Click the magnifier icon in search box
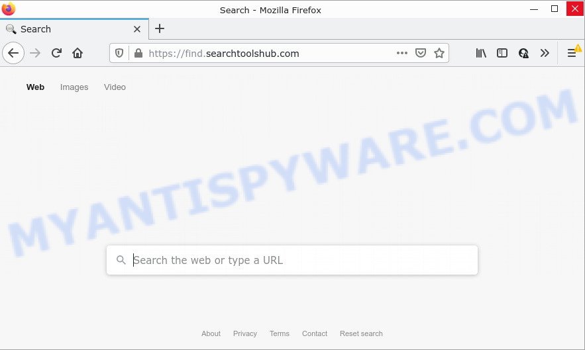 tap(121, 260)
